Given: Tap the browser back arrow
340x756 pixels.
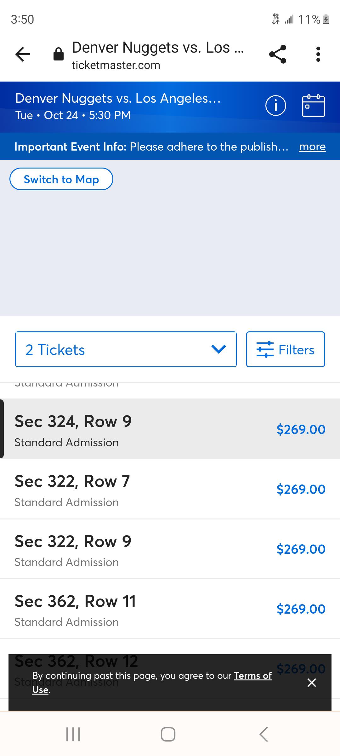Looking at the screenshot, I should click(23, 54).
